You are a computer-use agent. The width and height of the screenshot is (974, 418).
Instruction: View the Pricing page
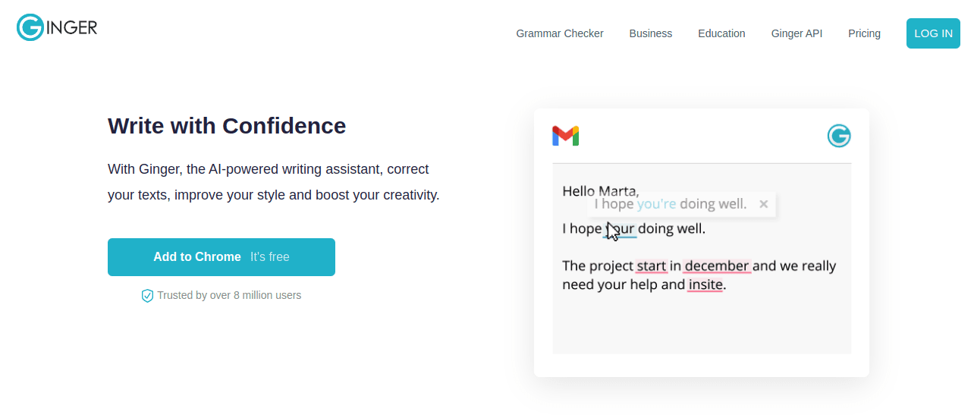point(864,33)
